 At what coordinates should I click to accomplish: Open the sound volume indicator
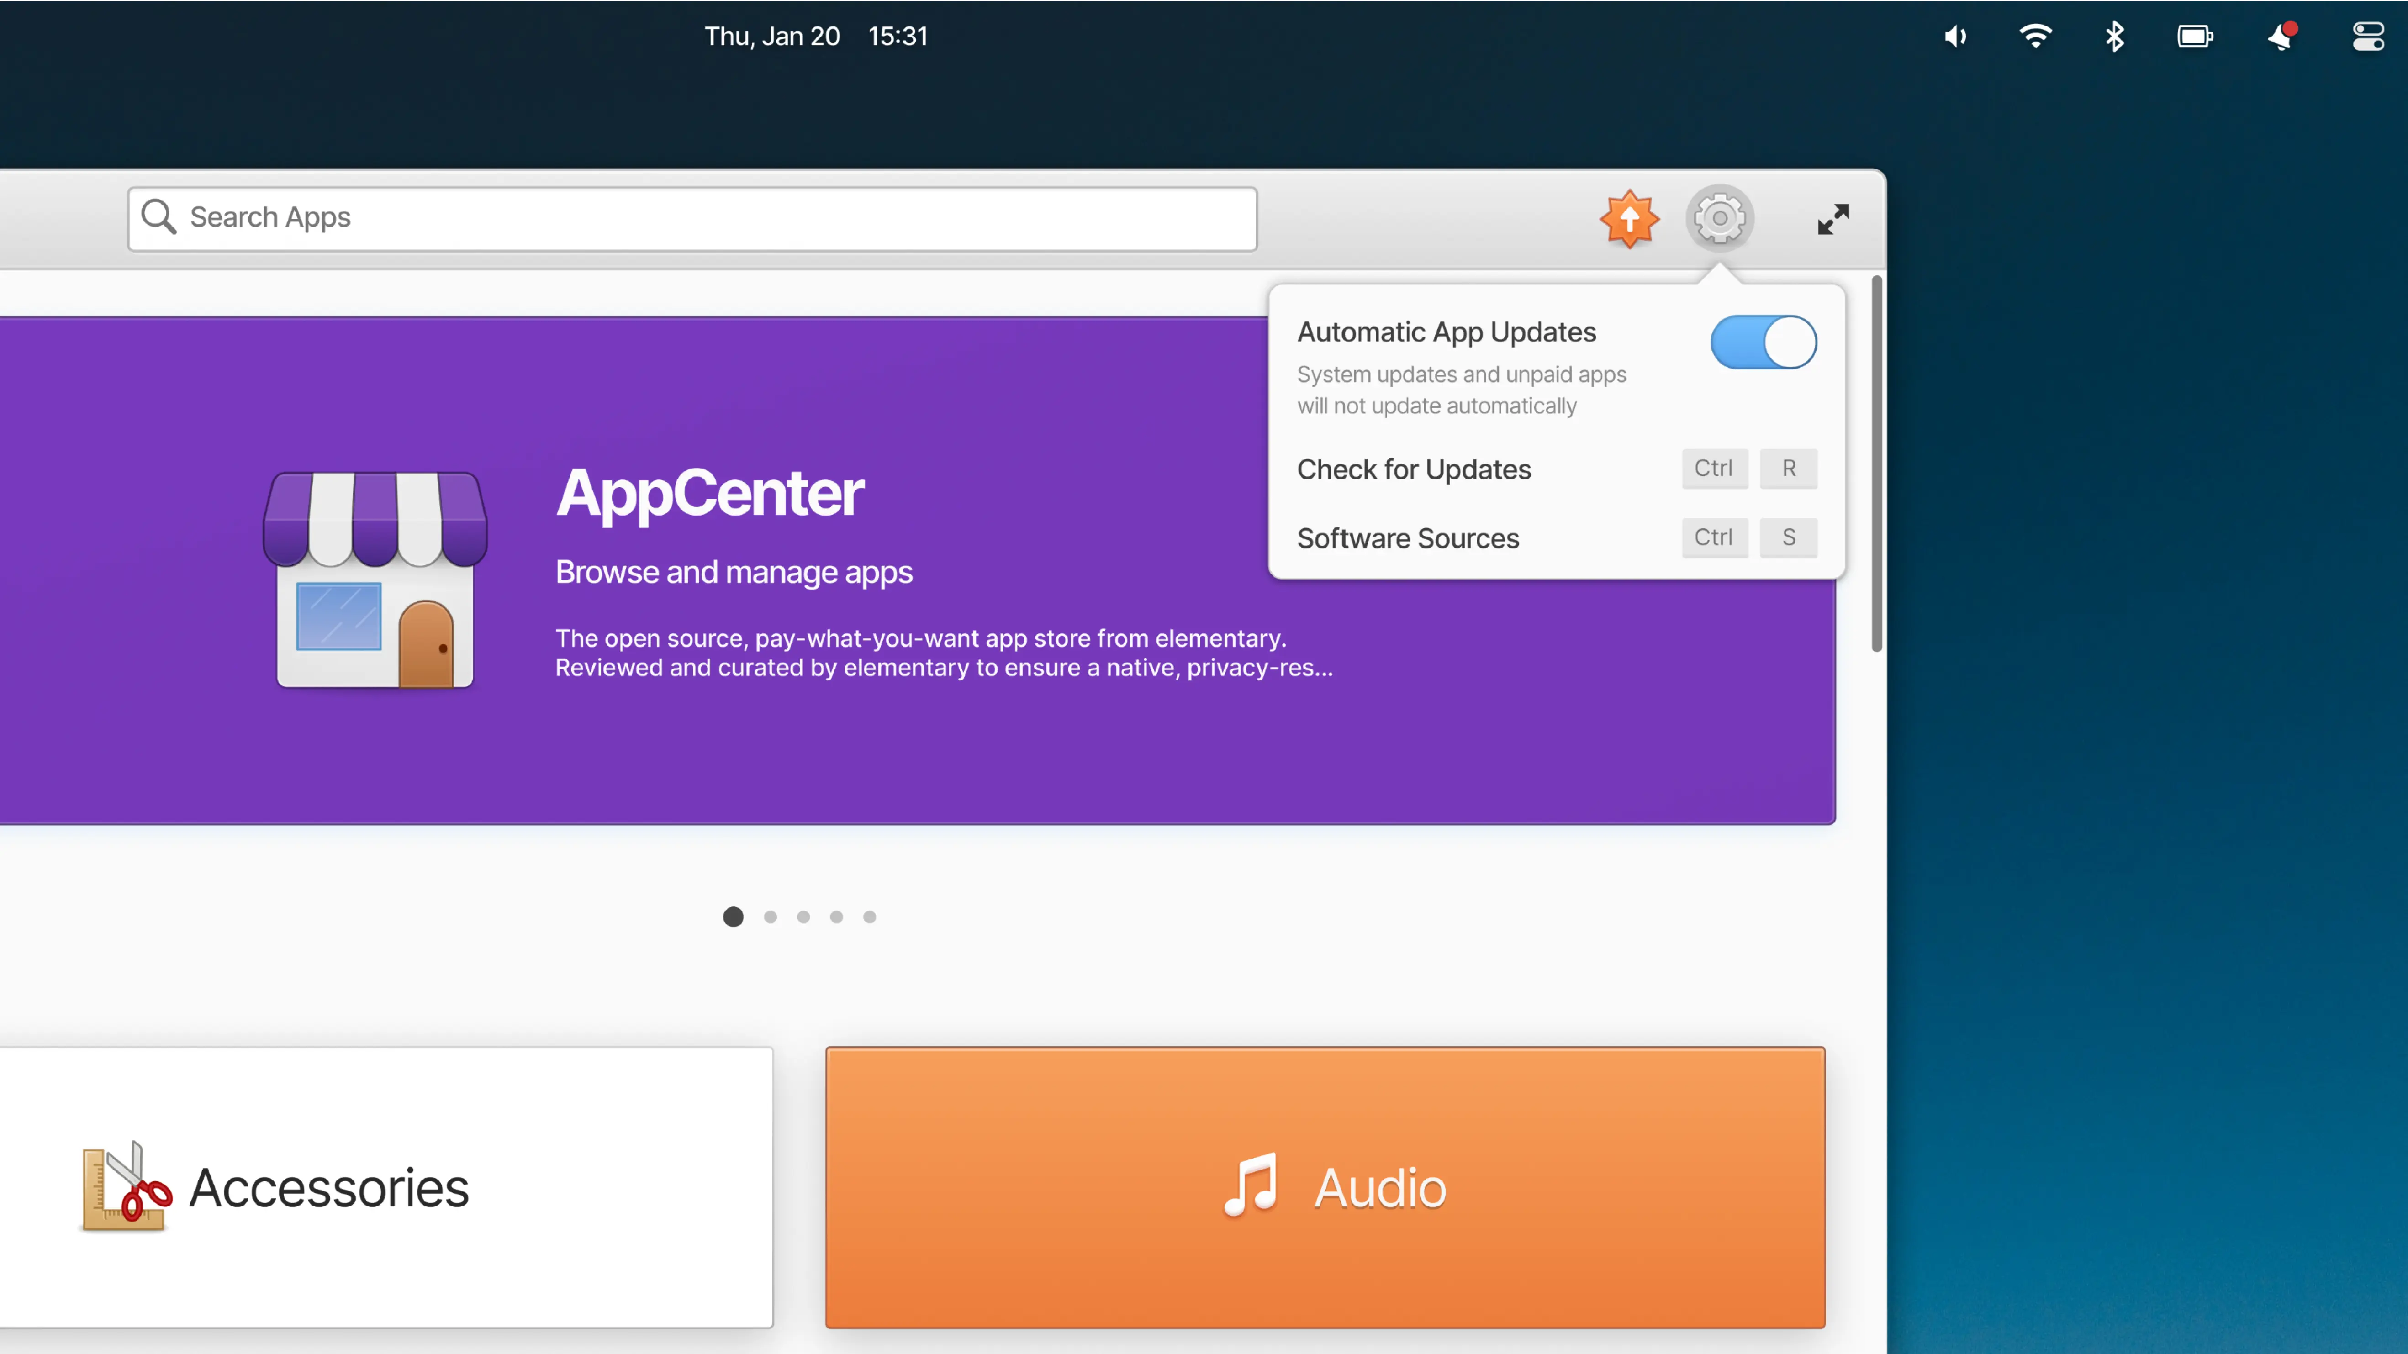pyautogui.click(x=1955, y=37)
